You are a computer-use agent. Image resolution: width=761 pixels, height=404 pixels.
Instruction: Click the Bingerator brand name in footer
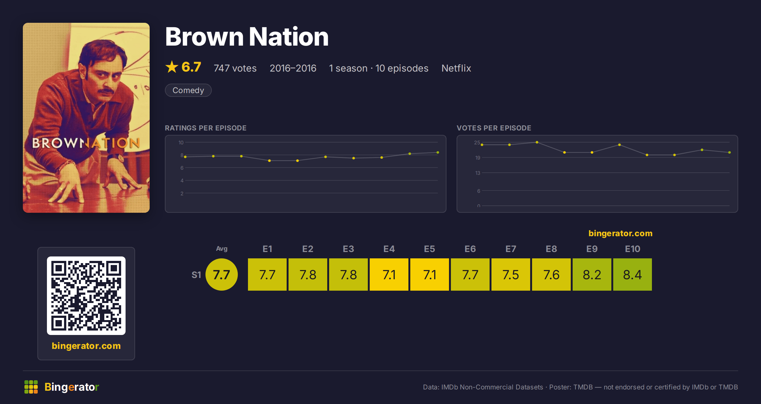pos(72,387)
